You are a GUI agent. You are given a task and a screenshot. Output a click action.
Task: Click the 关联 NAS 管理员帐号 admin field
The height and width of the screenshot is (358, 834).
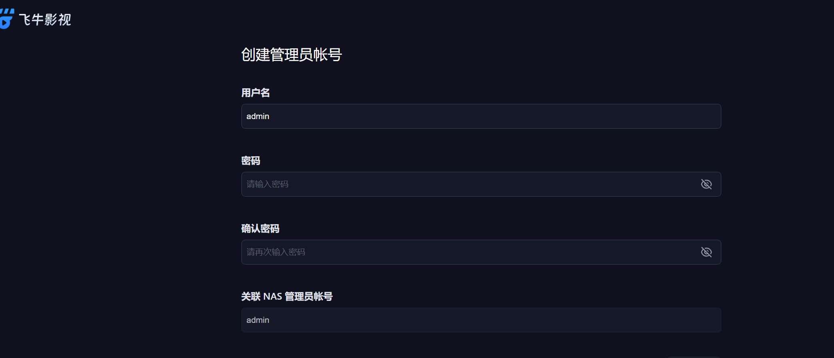click(481, 320)
